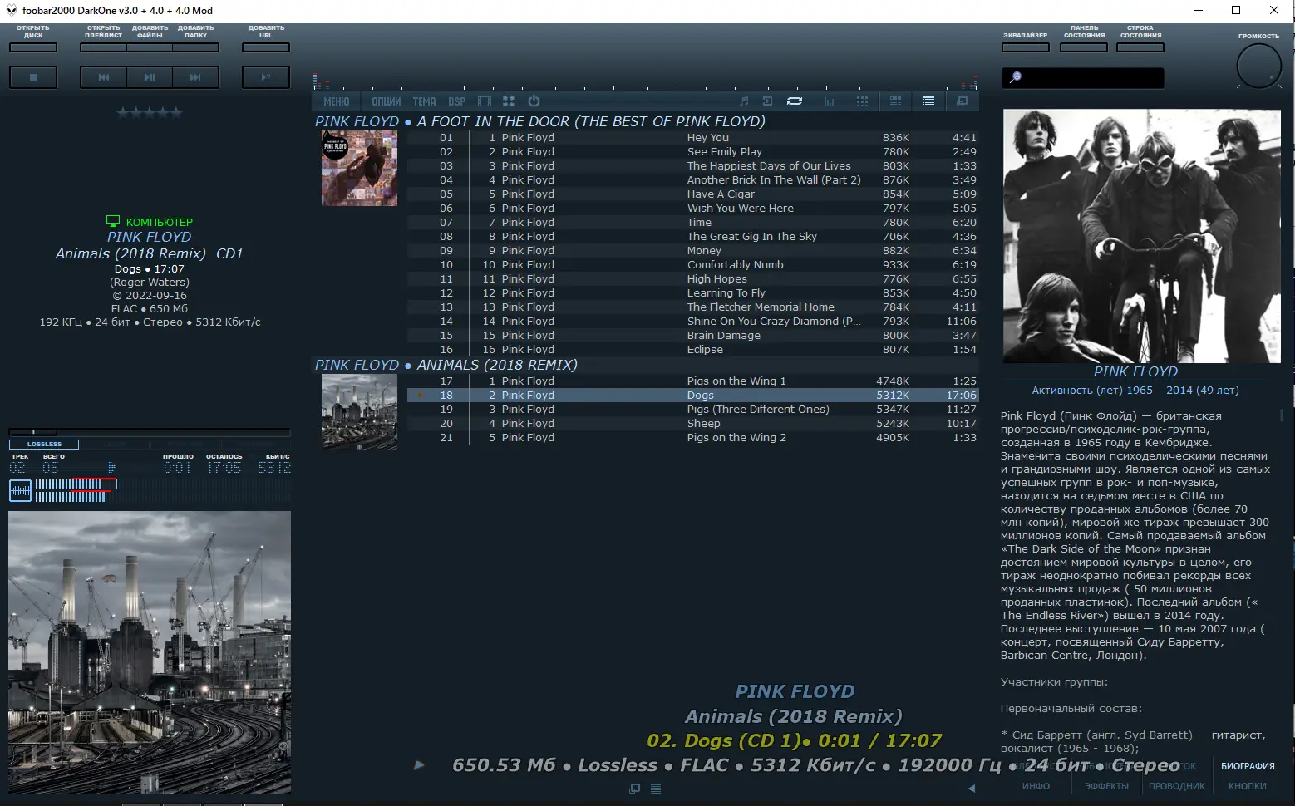Click the Открыть диск button

click(33, 47)
